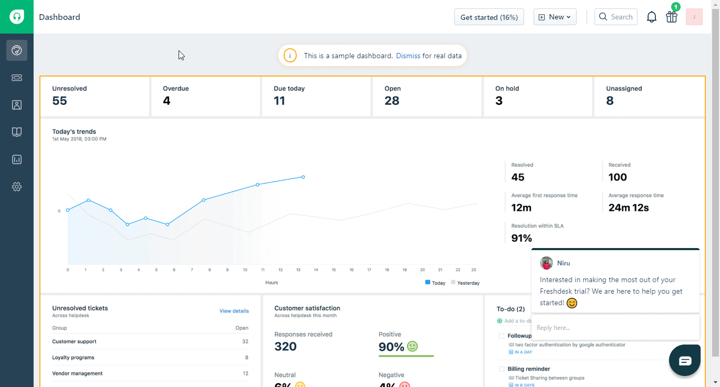Open the gift box updates icon
The height and width of the screenshot is (387, 720).
(672, 17)
